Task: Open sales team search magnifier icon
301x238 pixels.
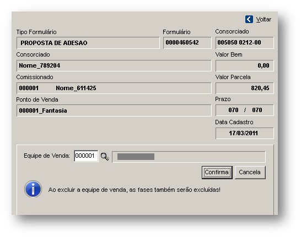Action: 105,157
